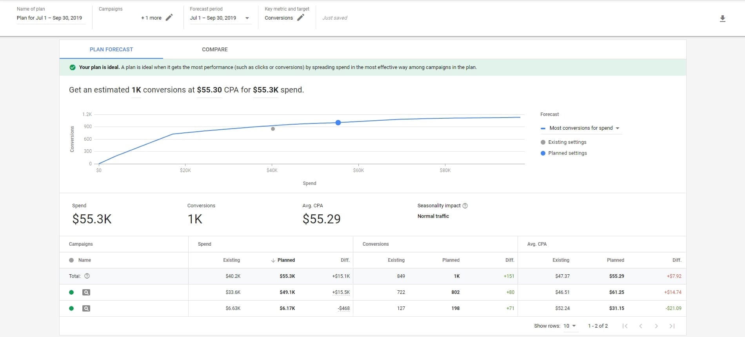745x337 pixels.
Task: Click help icon next to Total
Action: tap(87, 276)
